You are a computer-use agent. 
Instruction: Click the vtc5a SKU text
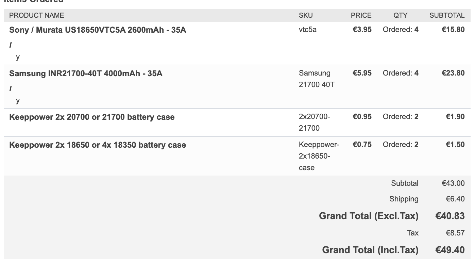308,30
